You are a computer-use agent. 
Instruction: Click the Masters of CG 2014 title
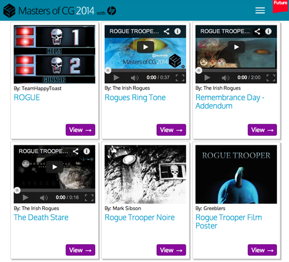56,11
